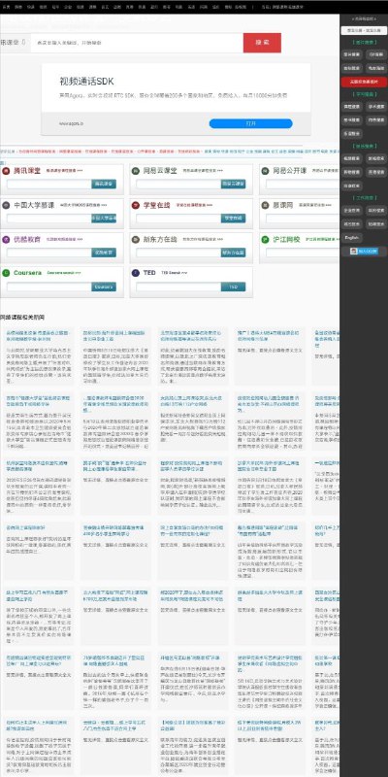The height and width of the screenshot is (777, 388).
Task: Click the 沪江网校 green logo icon
Action: 265,239
